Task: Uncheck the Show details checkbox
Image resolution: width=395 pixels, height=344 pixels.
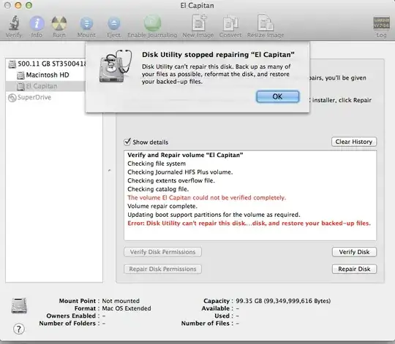Action: coord(127,142)
